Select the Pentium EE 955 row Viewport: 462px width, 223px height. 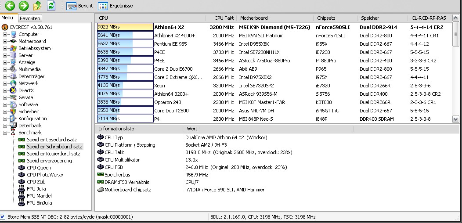(274, 44)
